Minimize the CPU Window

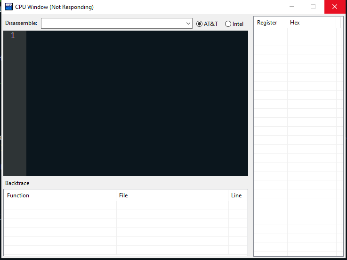point(292,7)
